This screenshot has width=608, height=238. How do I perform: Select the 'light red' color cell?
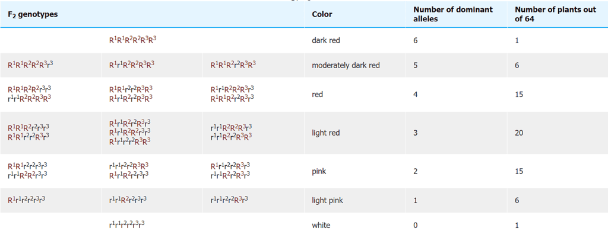point(326,133)
